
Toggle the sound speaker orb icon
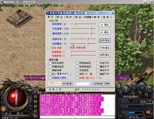(x=150, y=89)
